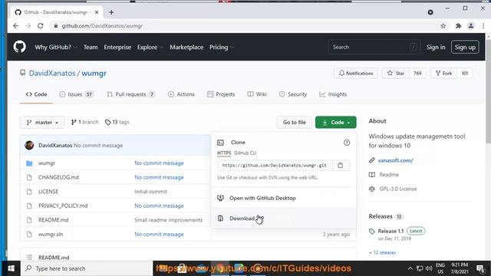
Task: Switch to the Pull requests tab
Action: tap(130, 94)
